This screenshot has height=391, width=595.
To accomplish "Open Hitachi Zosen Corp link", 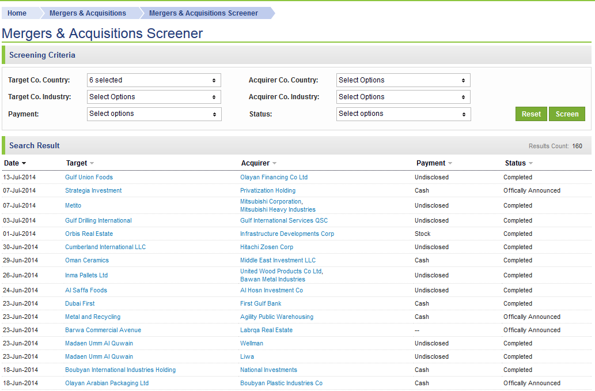I will point(266,247).
